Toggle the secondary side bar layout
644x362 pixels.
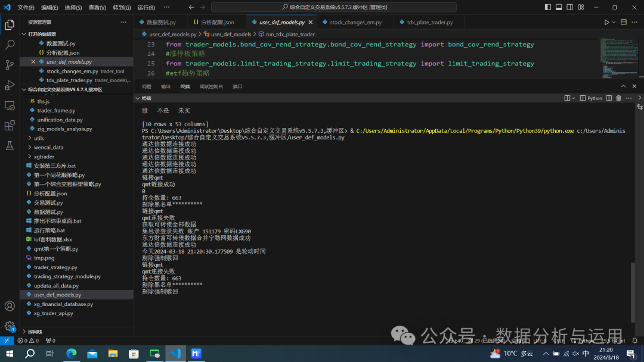tap(569, 7)
